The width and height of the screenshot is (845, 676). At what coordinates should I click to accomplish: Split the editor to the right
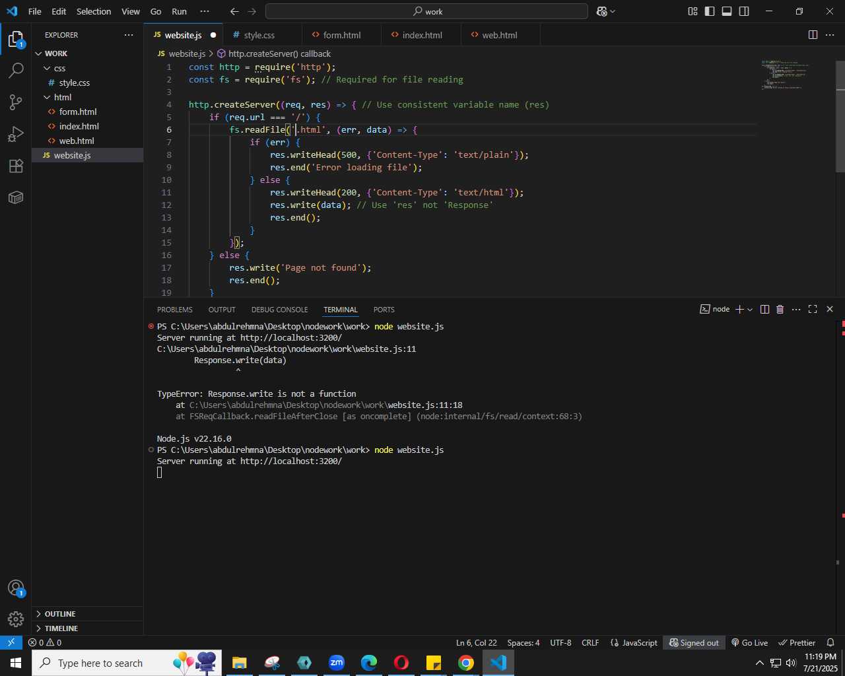[x=813, y=35]
